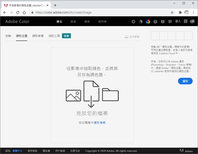Click the folder icon in drop zone

pyautogui.click(x=110, y=95)
